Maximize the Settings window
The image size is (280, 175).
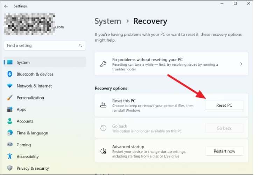[235, 3]
